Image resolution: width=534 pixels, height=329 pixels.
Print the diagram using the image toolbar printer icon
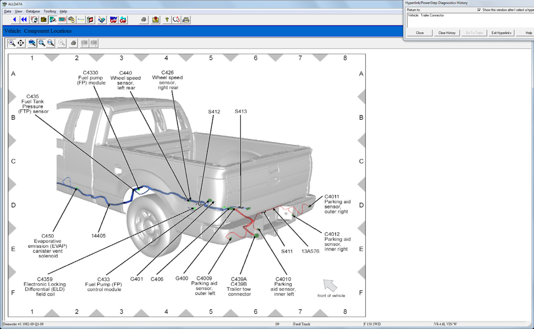pos(73,43)
